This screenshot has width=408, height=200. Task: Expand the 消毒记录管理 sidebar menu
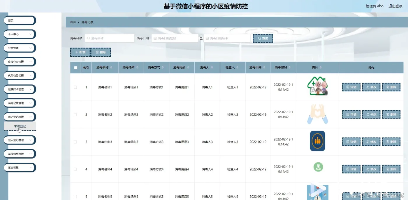pos(20,103)
